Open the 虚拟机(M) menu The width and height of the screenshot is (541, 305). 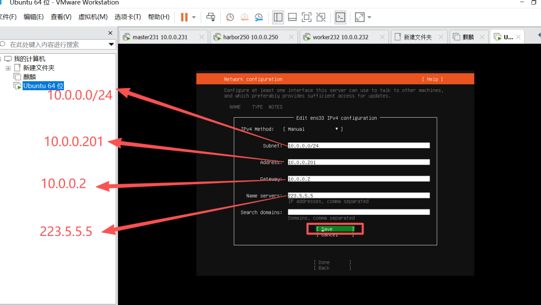coord(93,17)
